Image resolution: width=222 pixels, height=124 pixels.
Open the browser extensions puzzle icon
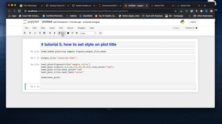click(201, 11)
